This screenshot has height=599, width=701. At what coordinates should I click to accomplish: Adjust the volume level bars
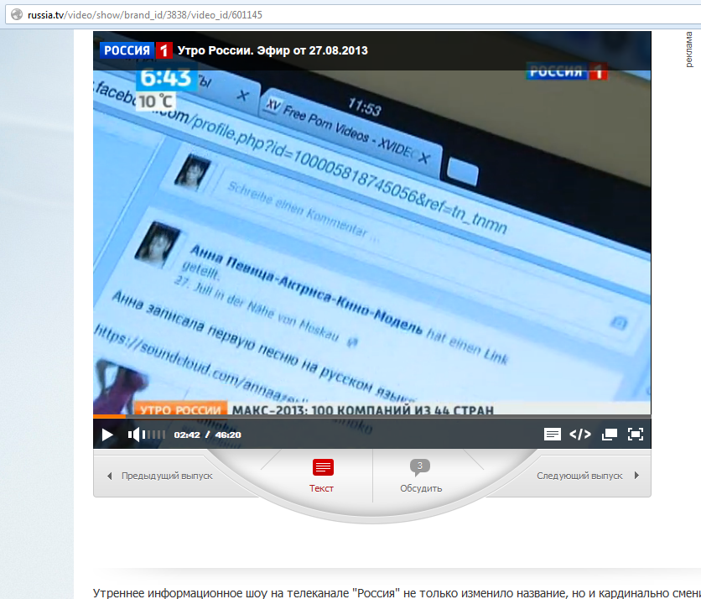coord(153,435)
